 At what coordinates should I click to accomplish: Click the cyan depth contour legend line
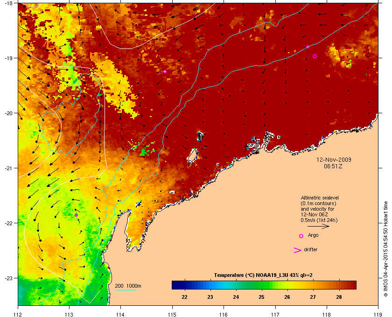[125, 290]
